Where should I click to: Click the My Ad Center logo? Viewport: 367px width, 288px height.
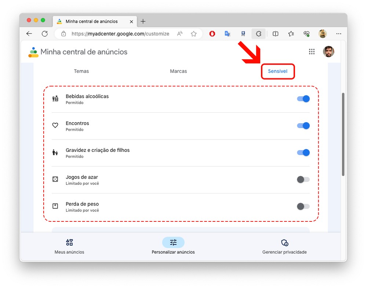click(x=33, y=52)
